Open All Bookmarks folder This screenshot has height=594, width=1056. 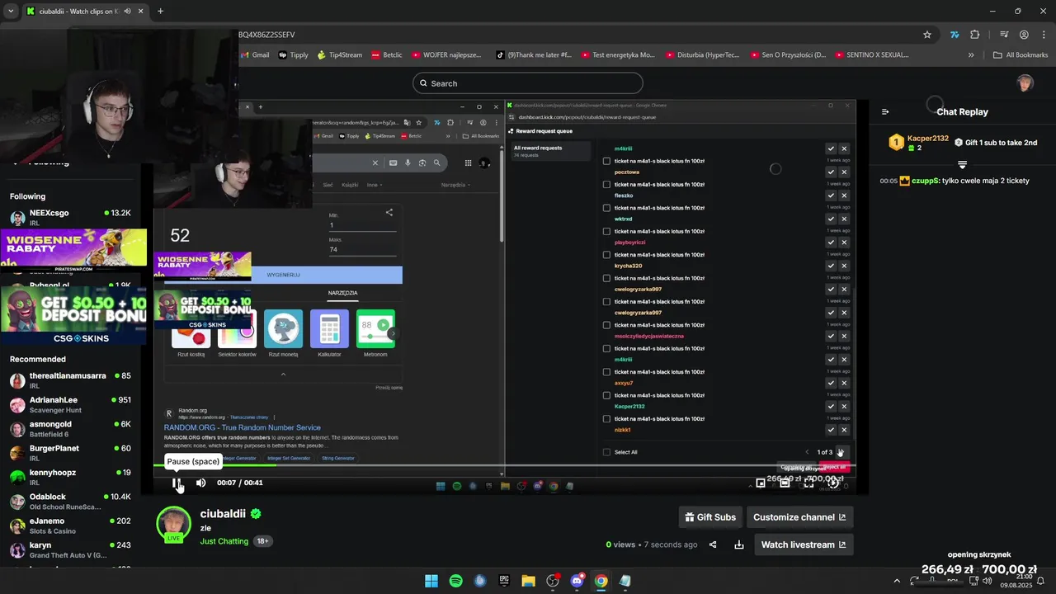(1021, 55)
